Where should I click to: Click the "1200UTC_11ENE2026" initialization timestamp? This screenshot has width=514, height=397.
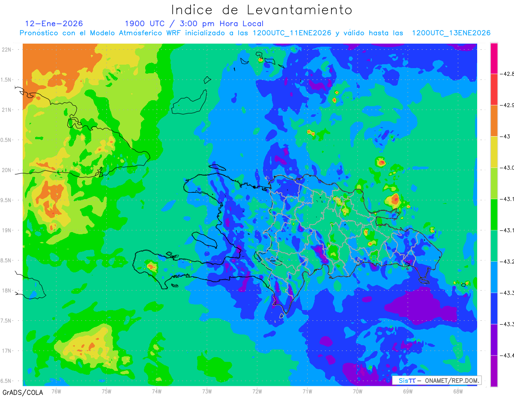(292, 33)
